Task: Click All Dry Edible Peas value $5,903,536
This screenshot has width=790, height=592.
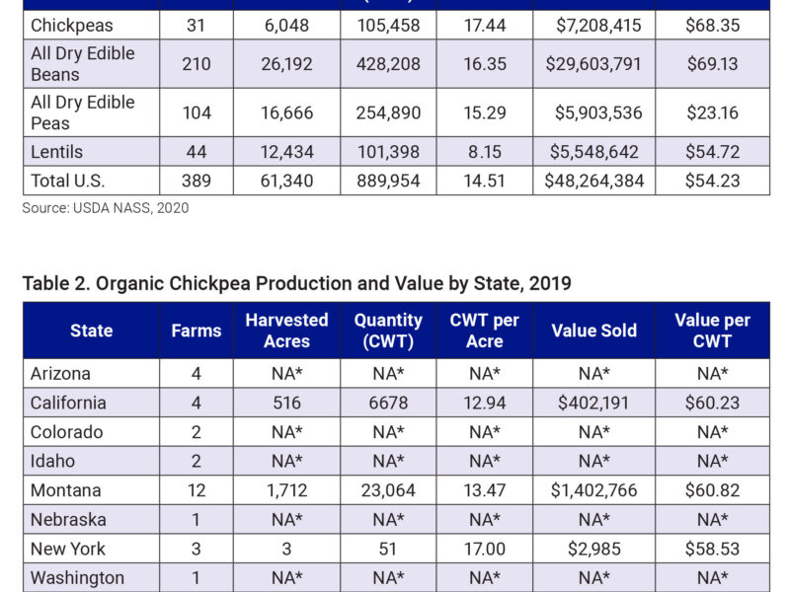Action: pyautogui.click(x=593, y=112)
